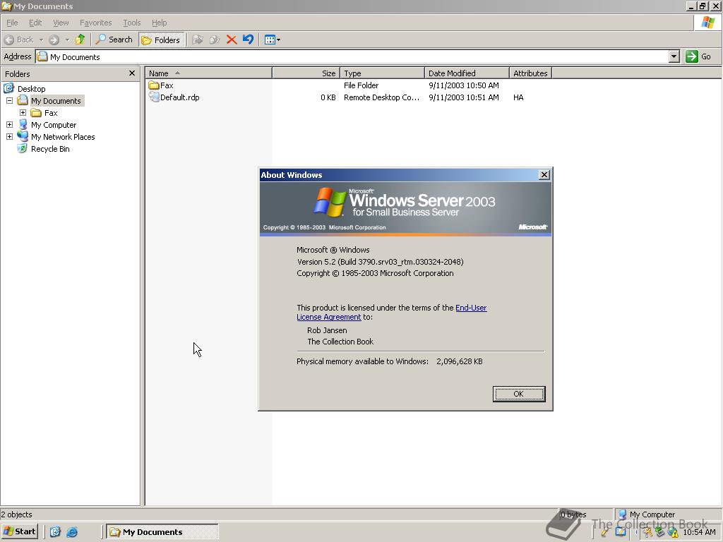Open the Views dropdown button
Screen dimensions: 723x542
(272, 40)
